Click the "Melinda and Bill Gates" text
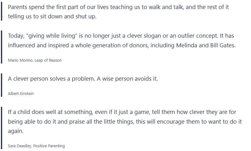Viewport: 251px width, 151px height. tap(206, 45)
